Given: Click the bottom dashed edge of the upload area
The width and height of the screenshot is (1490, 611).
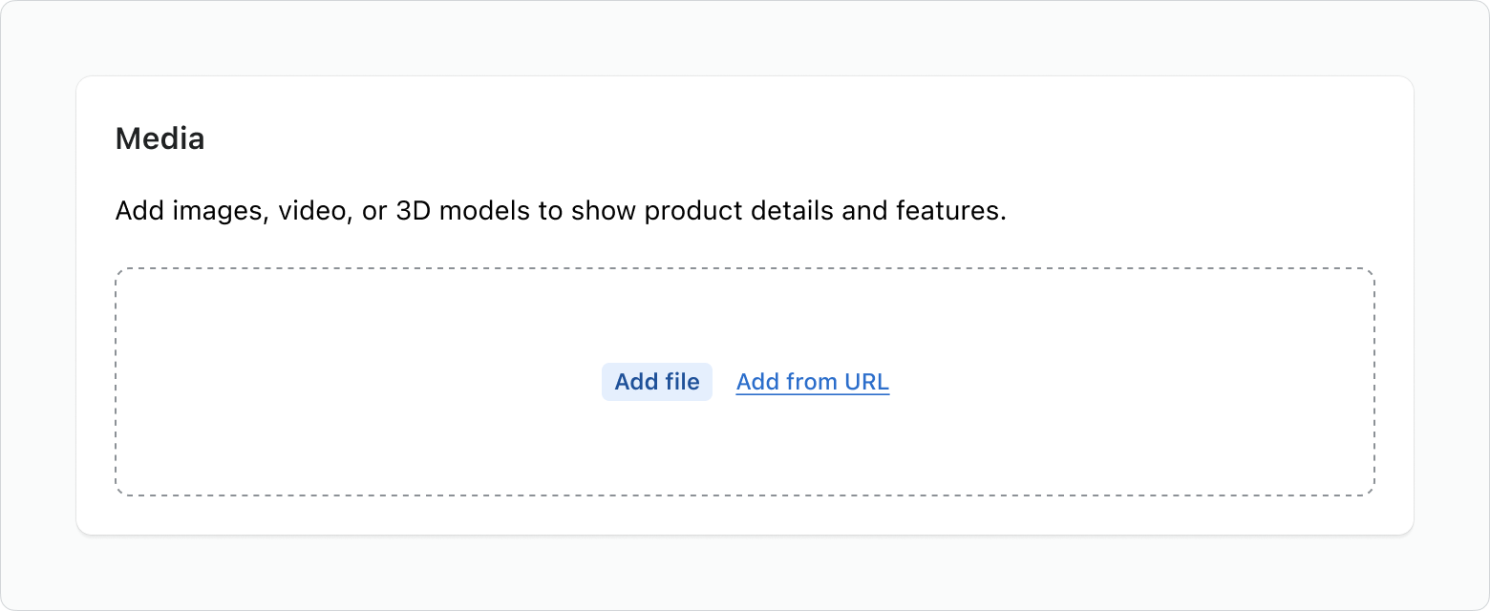Looking at the screenshot, I should click(x=745, y=495).
